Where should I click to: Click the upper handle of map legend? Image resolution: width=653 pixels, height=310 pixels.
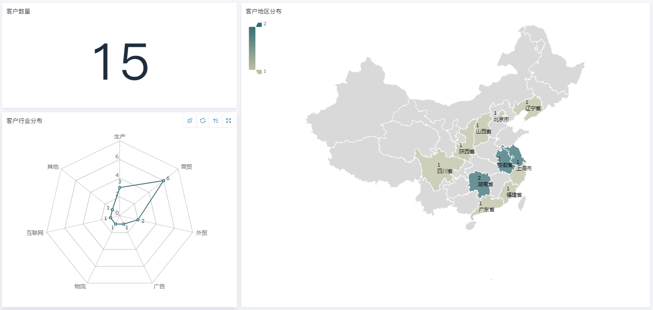(x=259, y=25)
